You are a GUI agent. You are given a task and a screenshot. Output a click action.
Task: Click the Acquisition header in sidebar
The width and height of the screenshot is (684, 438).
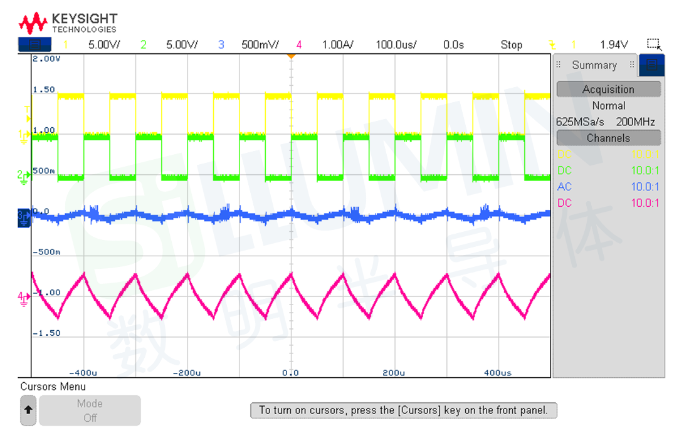pos(608,90)
